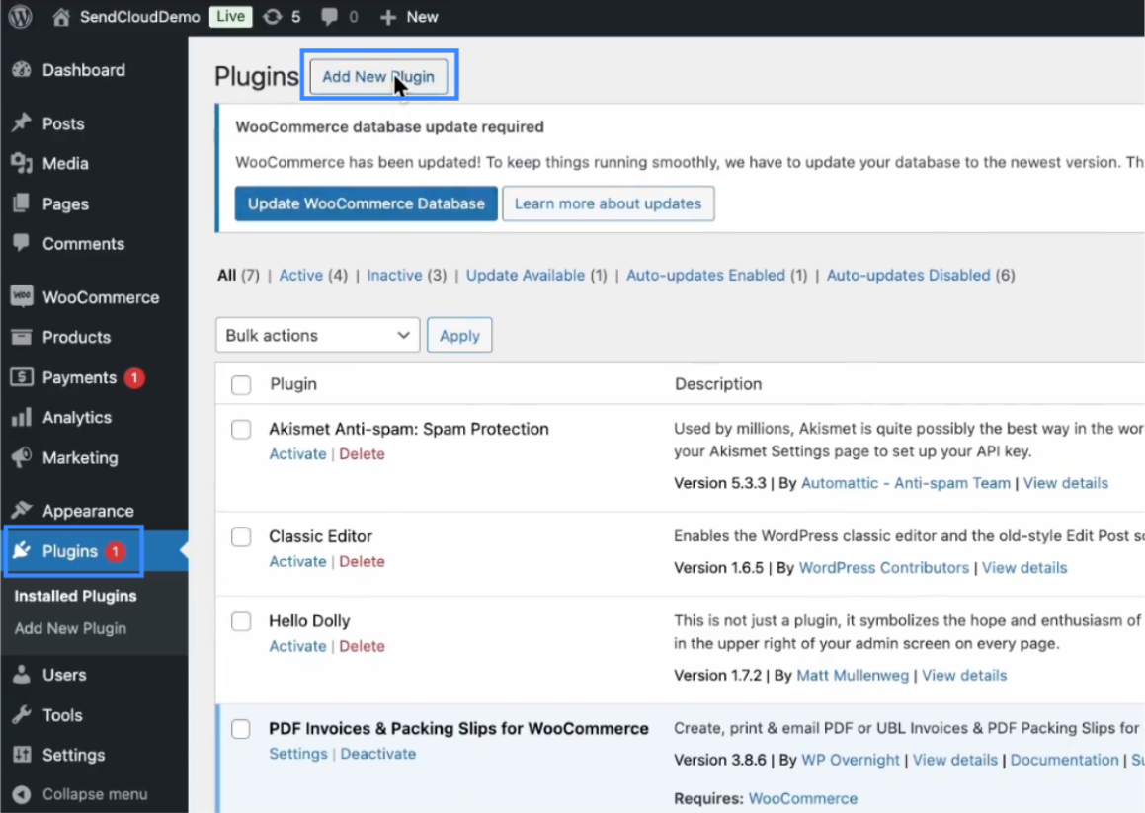The height and width of the screenshot is (813, 1145).
Task: Open Settings for PDF Invoices plugin
Action: pyautogui.click(x=298, y=753)
